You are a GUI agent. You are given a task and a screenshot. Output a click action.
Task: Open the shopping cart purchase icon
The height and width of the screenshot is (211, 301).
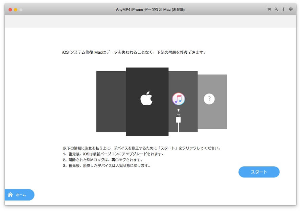[269, 9]
